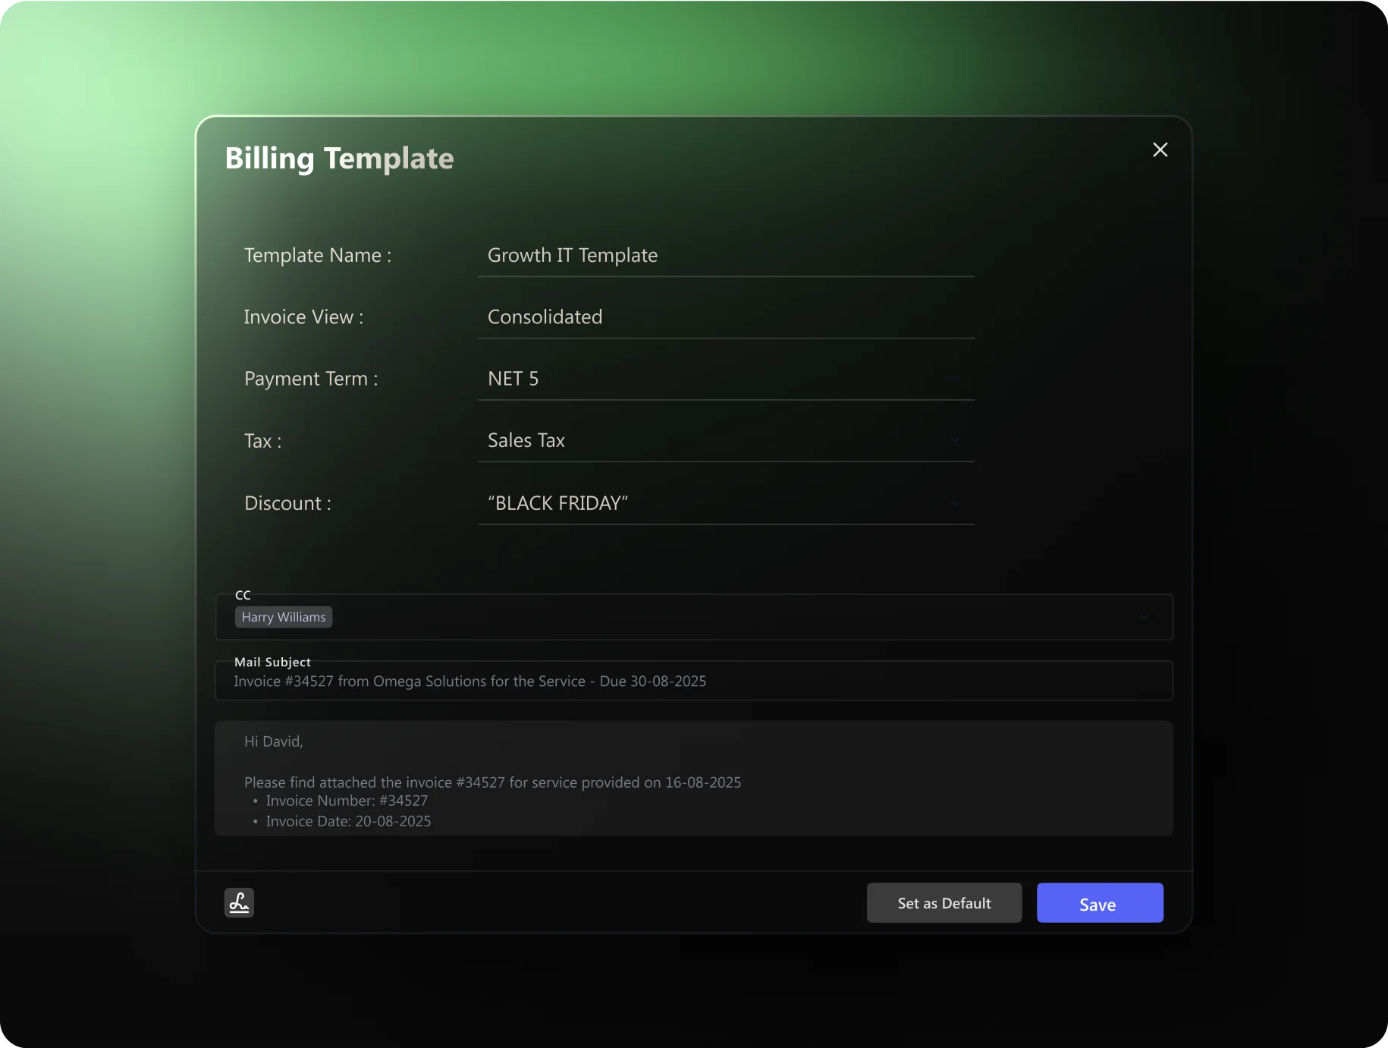
Task: Click the Template Name input field
Action: pos(724,256)
